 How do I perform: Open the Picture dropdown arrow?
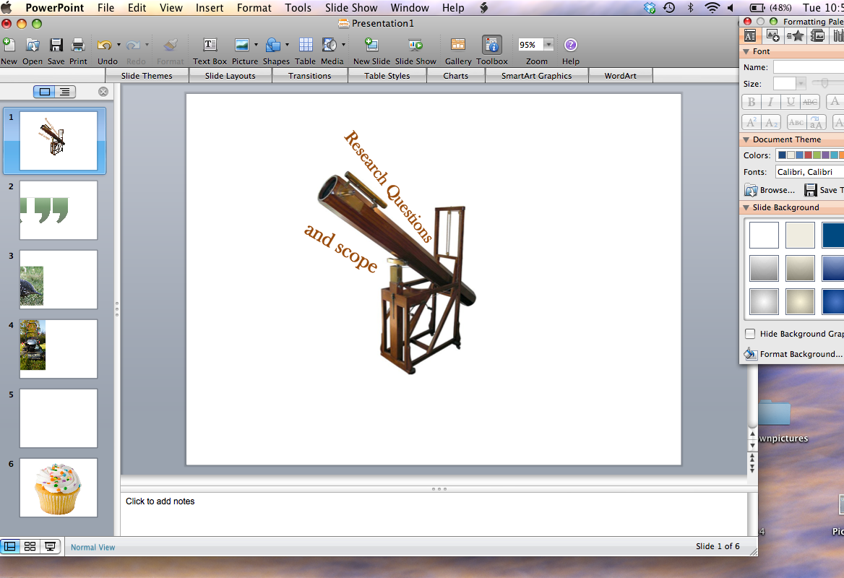pyautogui.click(x=256, y=46)
